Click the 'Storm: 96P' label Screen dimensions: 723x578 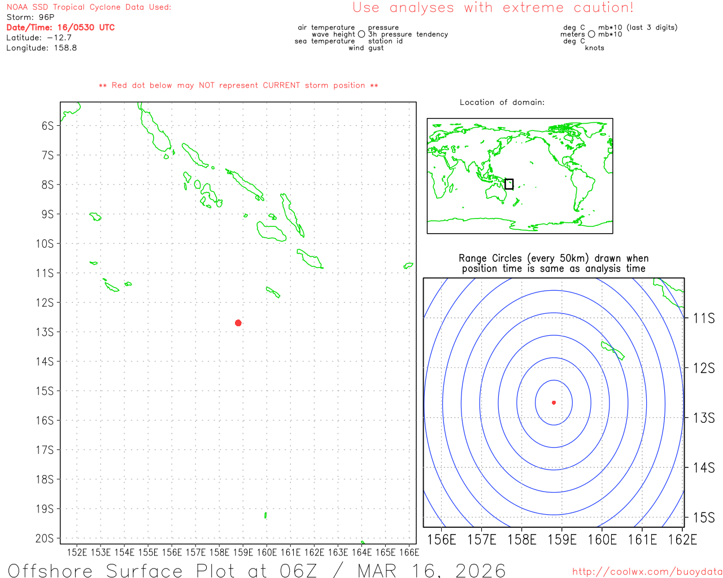coord(31,17)
